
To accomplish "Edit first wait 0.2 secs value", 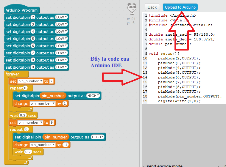I will (x=23, y=115).
